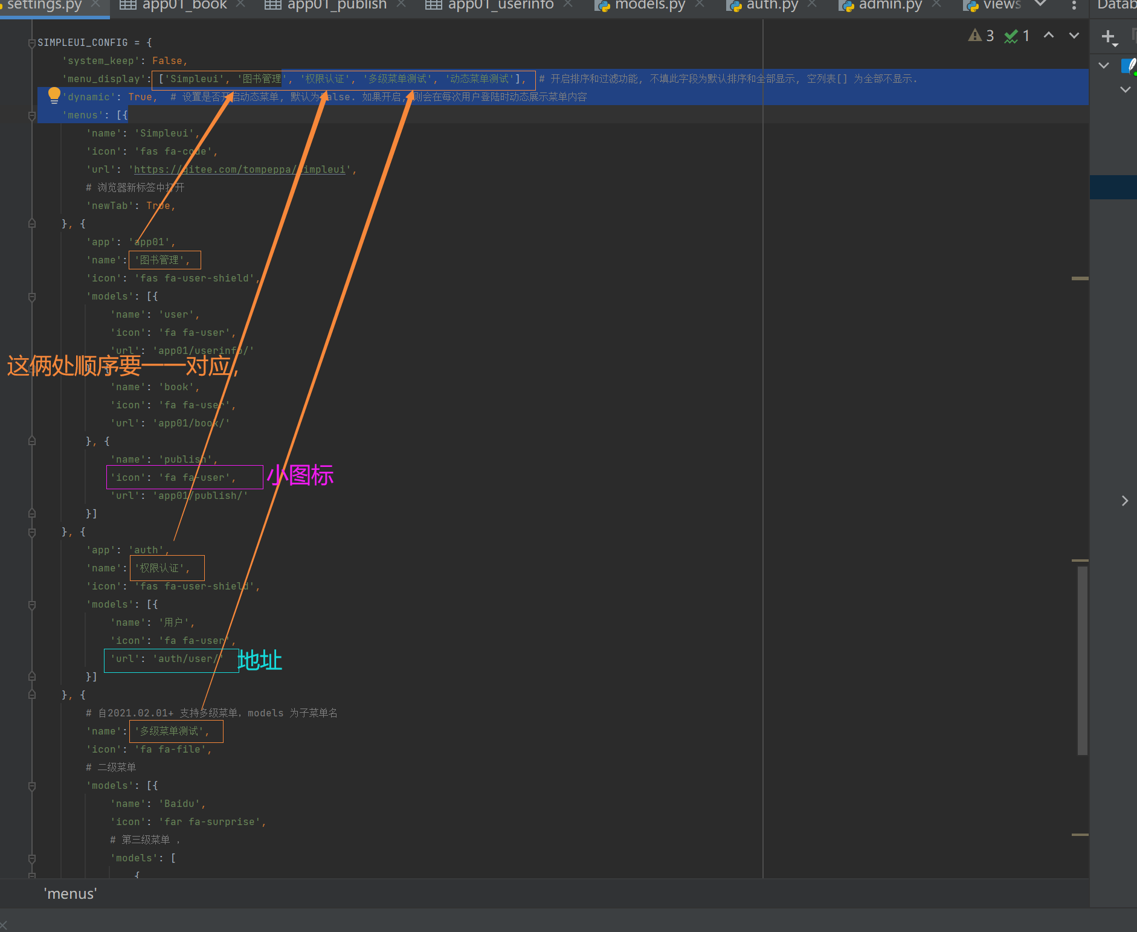
Task: Click the editor vertical scrollbar thumb
Action: pyautogui.click(x=1082, y=660)
